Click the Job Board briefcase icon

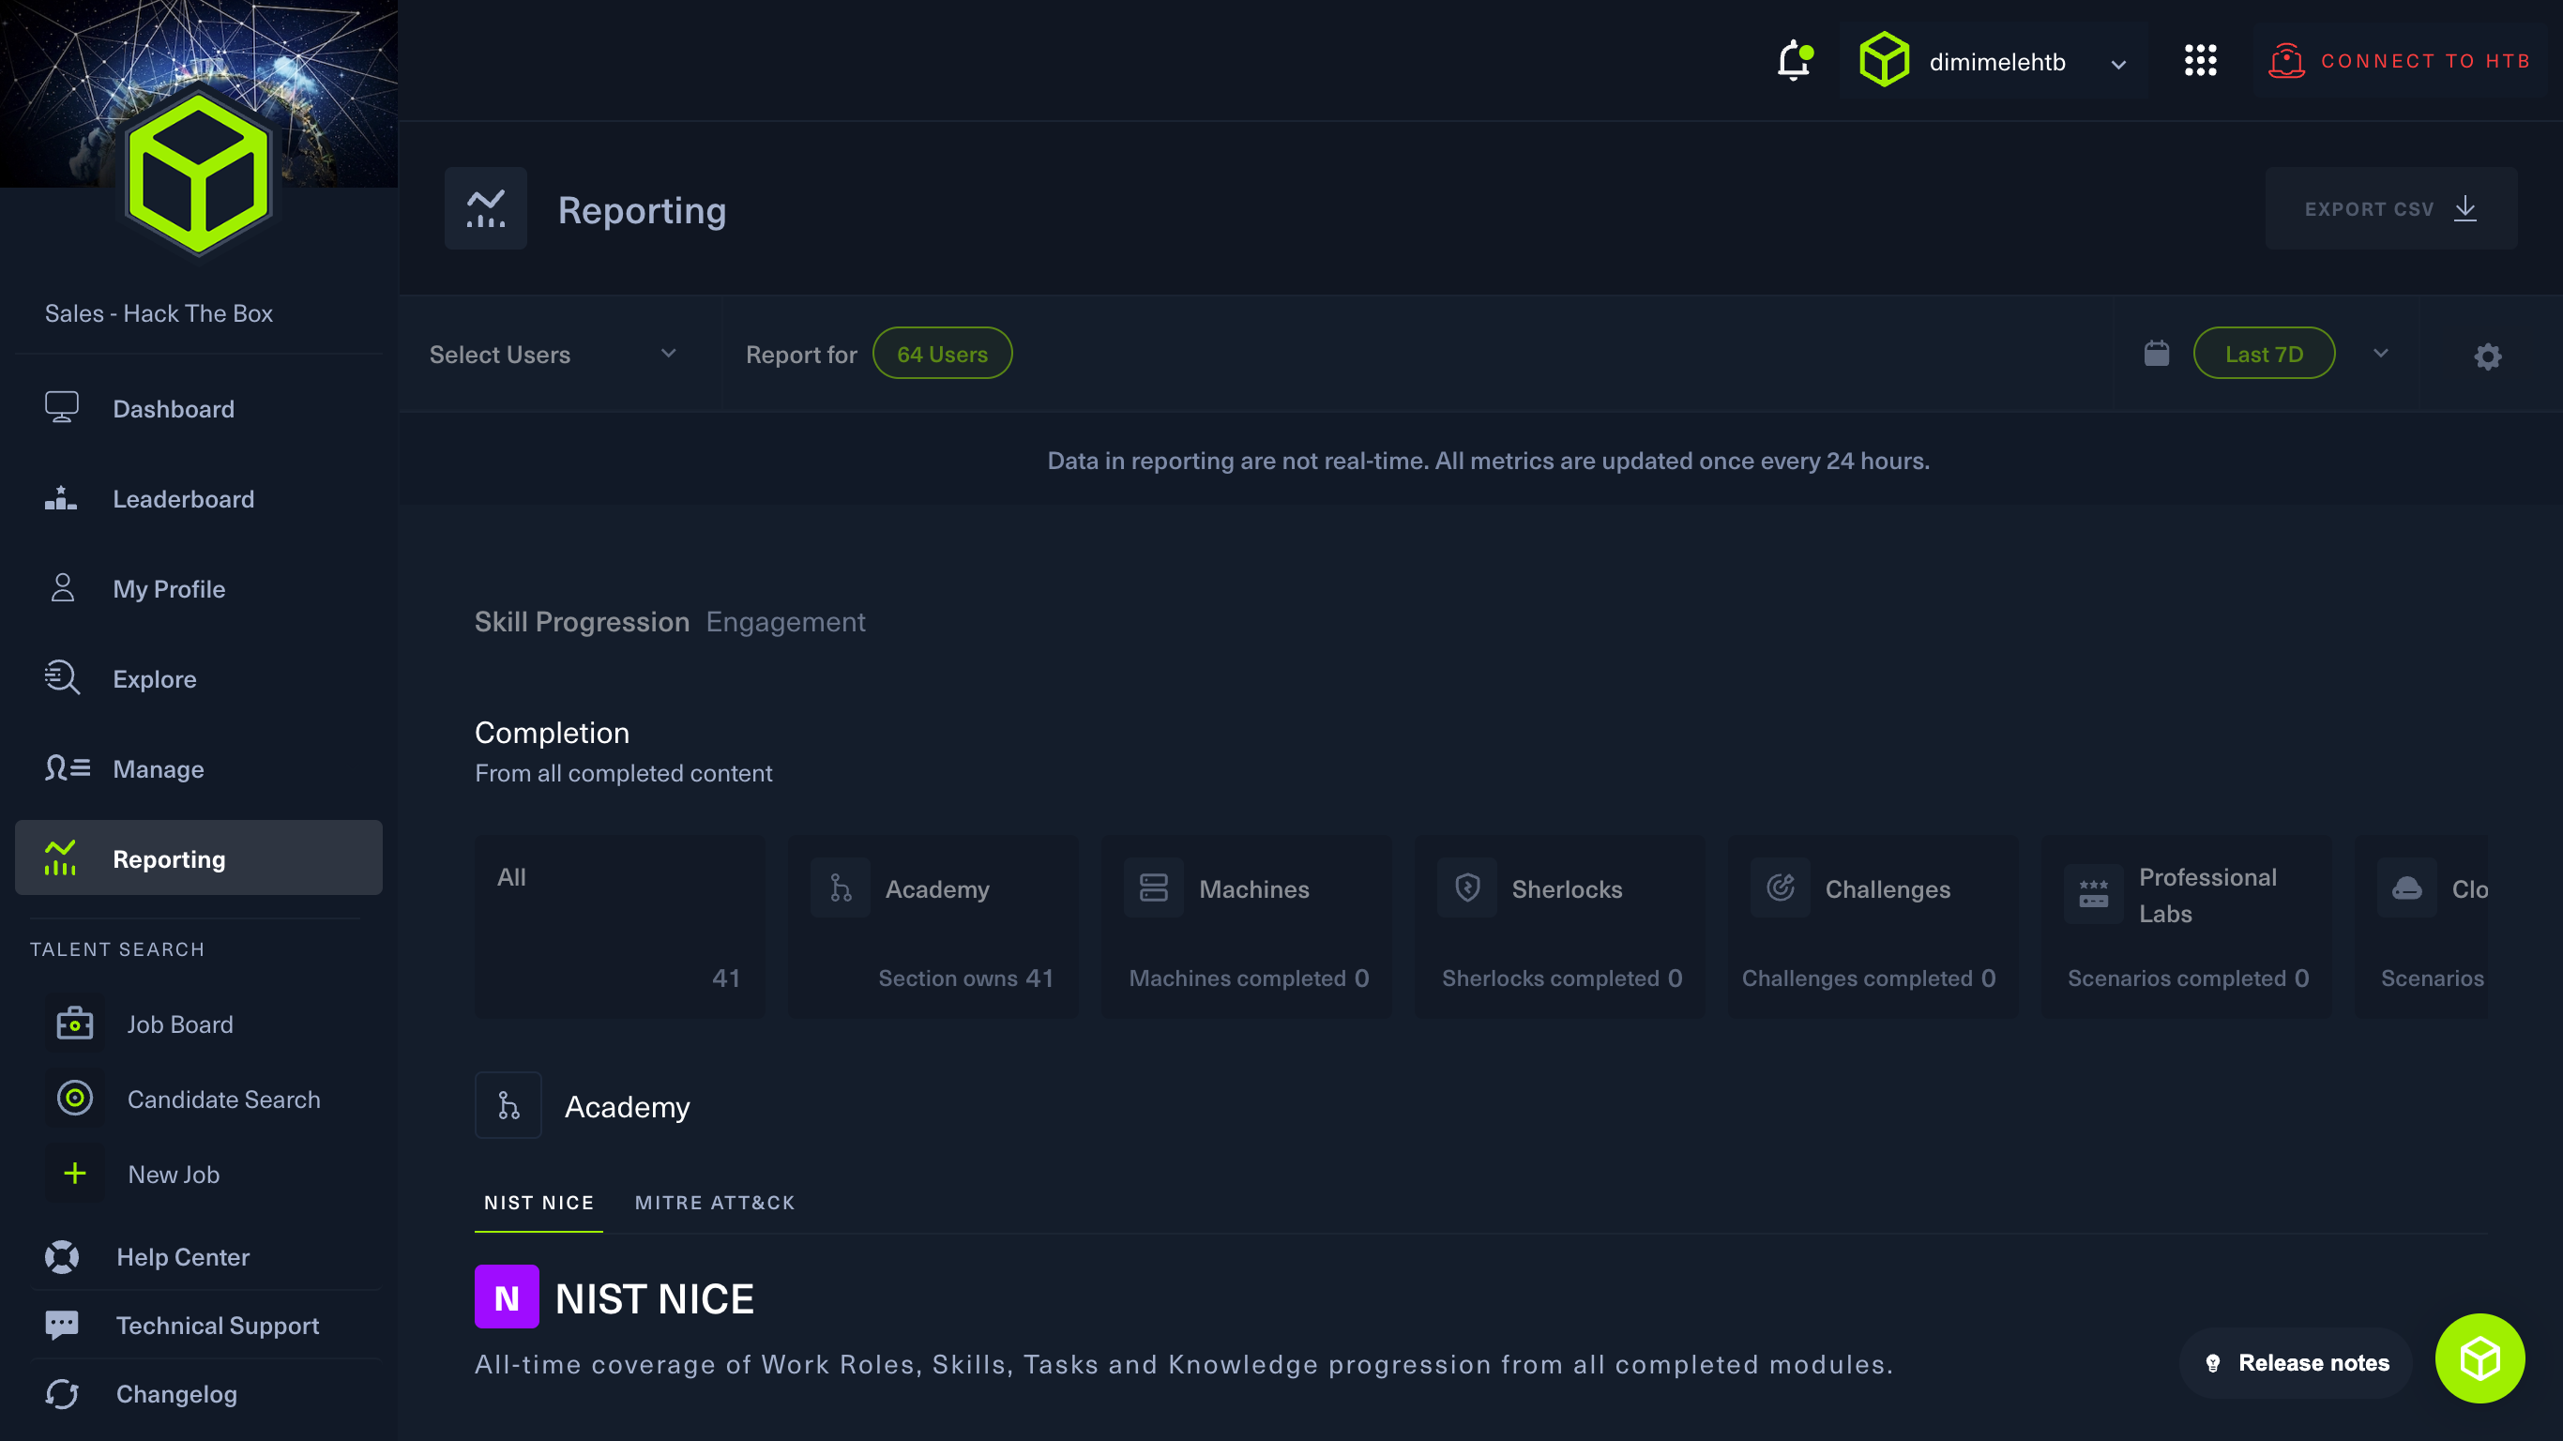coord(75,1023)
